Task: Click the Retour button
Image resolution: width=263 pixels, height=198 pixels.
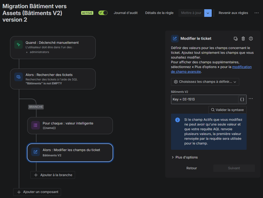Action: [192, 168]
